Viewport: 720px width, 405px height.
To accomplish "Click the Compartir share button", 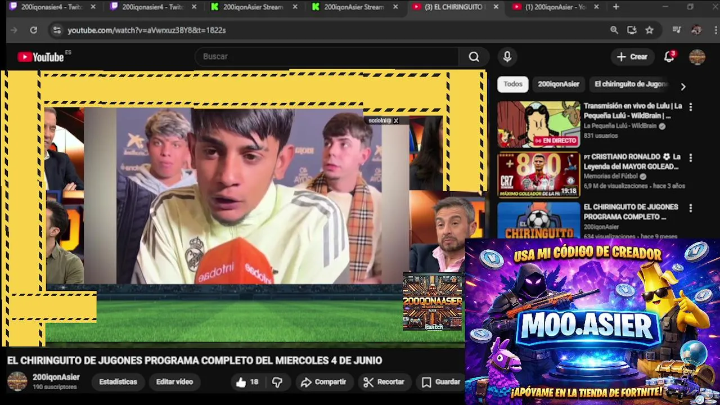I will click(323, 382).
